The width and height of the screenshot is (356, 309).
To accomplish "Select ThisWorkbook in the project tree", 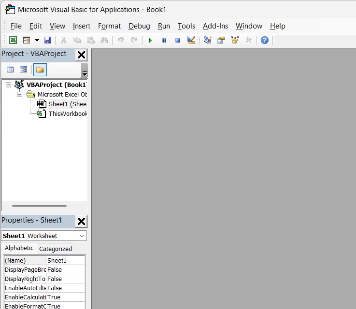I will pyautogui.click(x=68, y=114).
